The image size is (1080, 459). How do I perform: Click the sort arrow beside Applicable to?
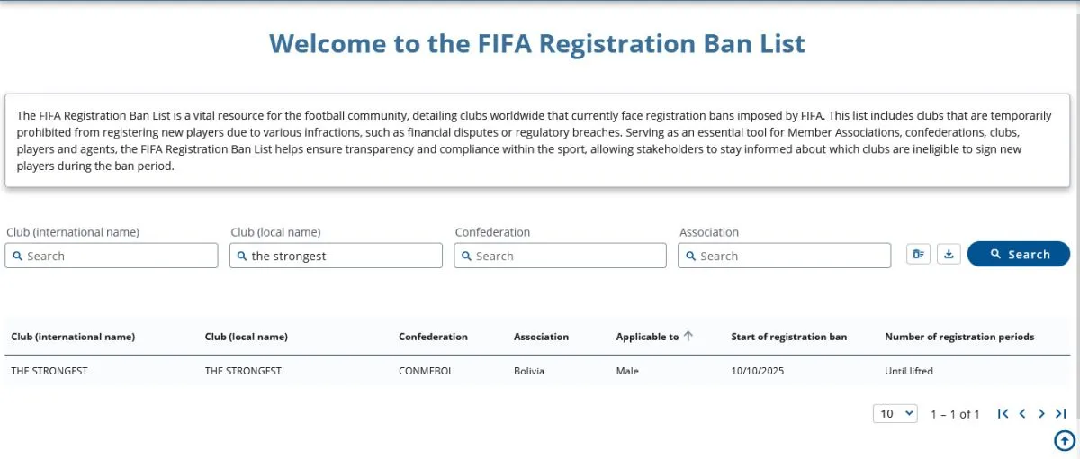[688, 337]
